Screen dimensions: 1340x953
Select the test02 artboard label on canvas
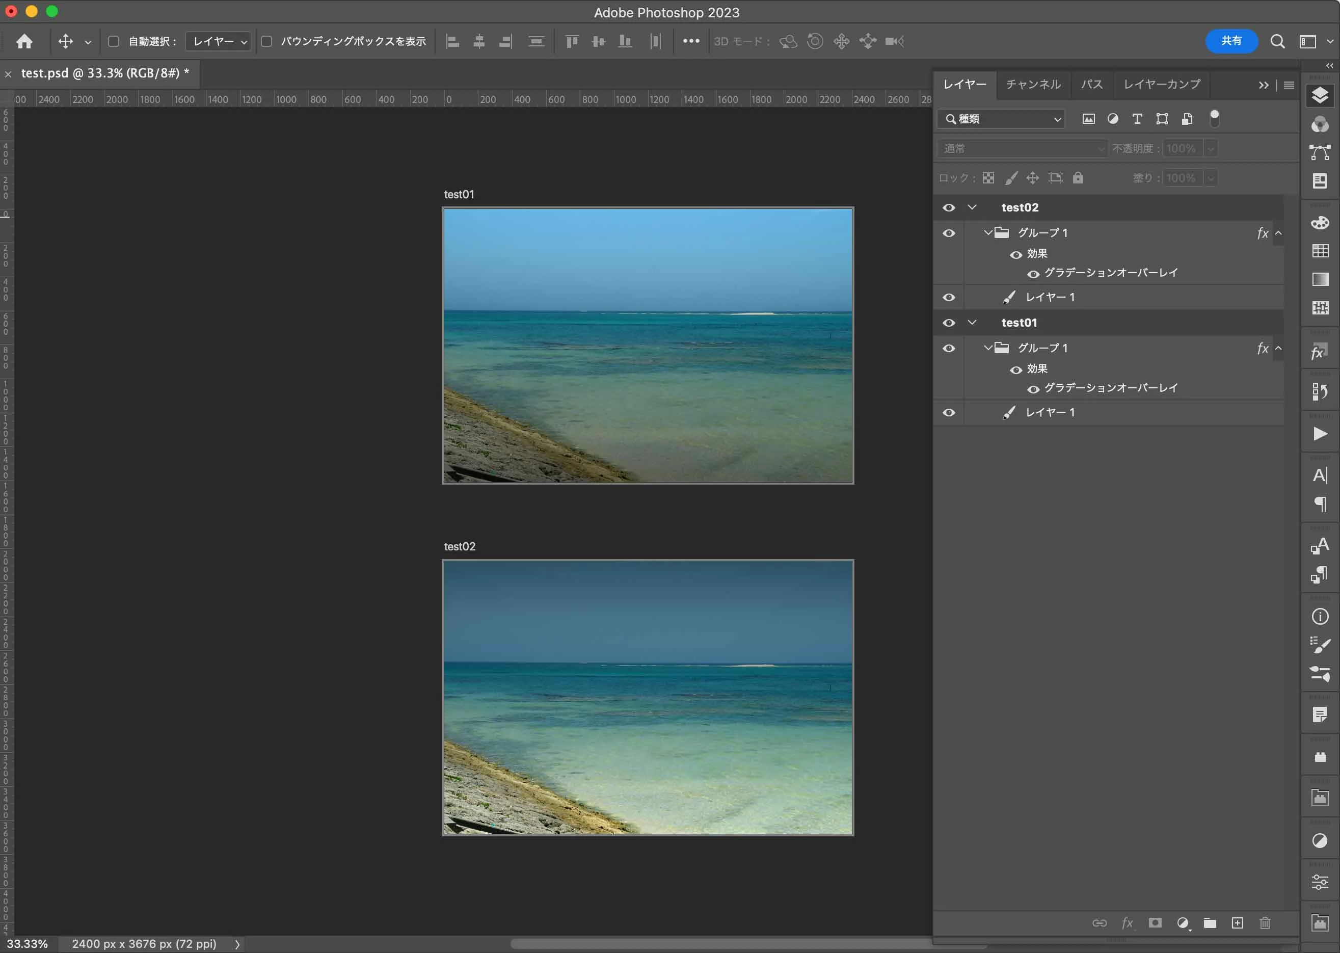460,546
